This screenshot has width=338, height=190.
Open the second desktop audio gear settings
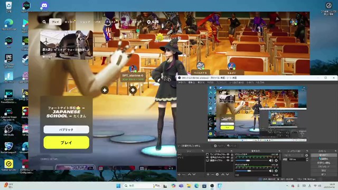[276, 171]
